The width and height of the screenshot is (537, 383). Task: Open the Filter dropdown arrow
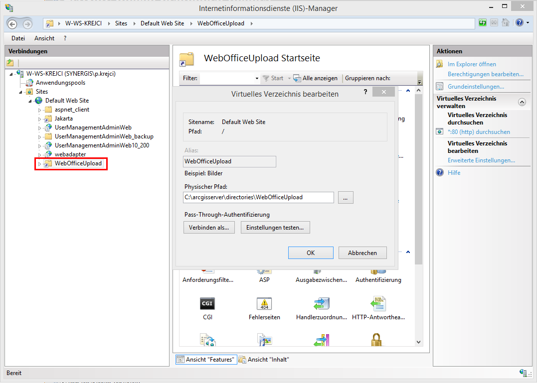click(x=257, y=79)
